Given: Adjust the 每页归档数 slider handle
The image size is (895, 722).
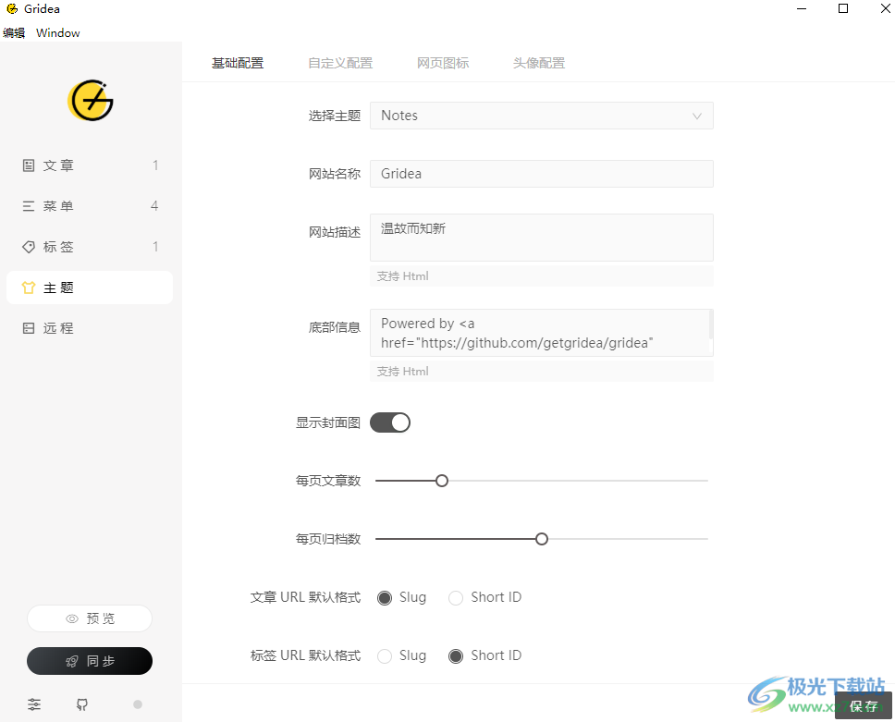Looking at the screenshot, I should pos(542,539).
